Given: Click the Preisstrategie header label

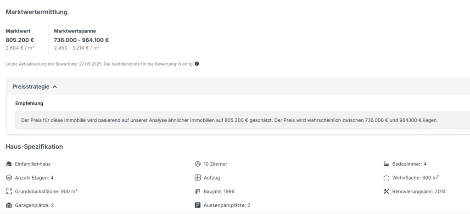Looking at the screenshot, I should pos(31,86).
